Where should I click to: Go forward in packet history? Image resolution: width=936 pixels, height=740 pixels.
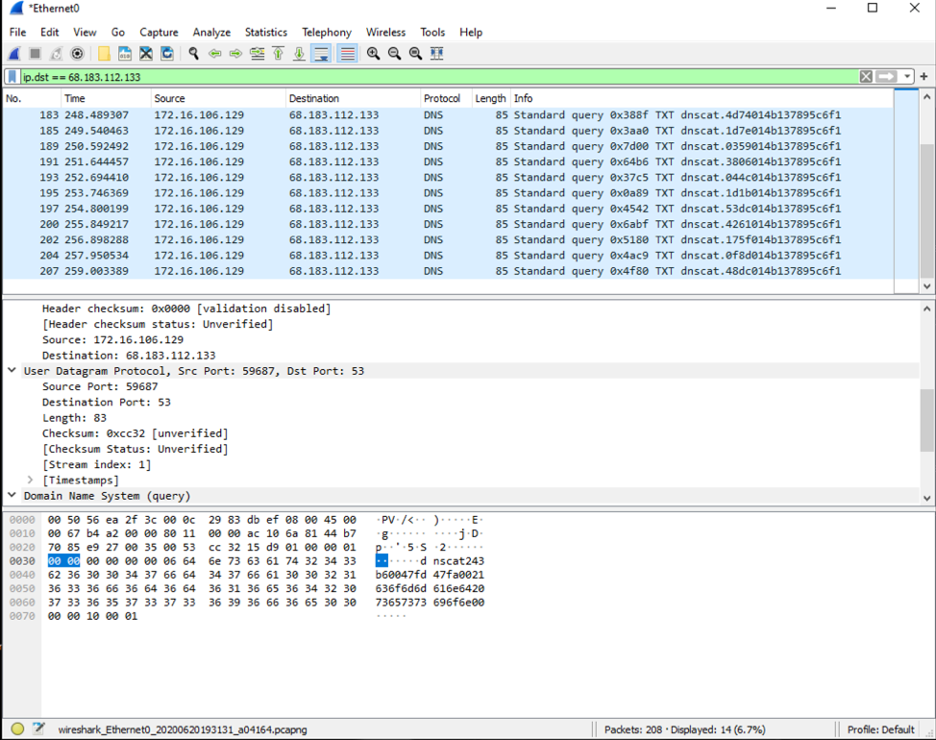[x=235, y=54]
